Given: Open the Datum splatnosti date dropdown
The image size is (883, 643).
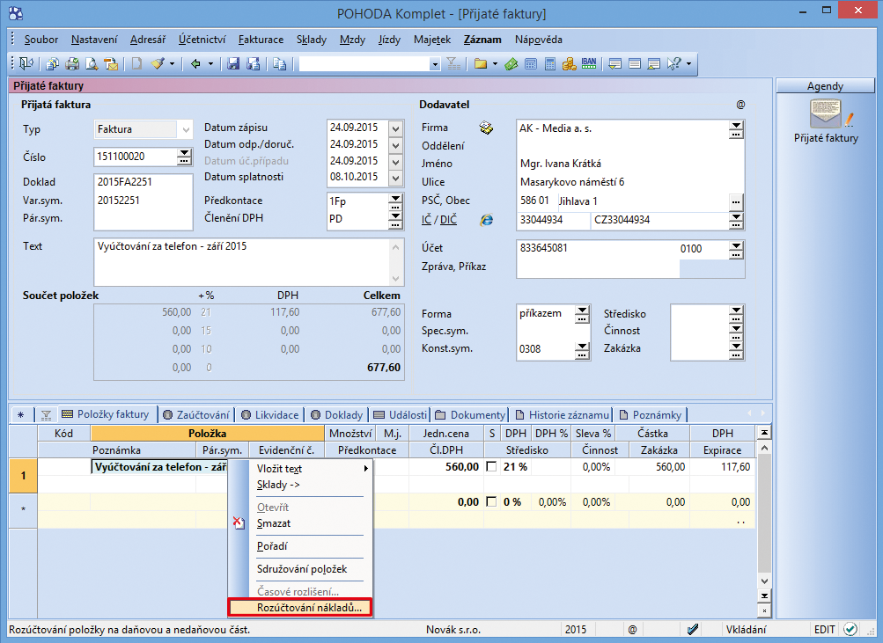Looking at the screenshot, I should click(x=396, y=179).
